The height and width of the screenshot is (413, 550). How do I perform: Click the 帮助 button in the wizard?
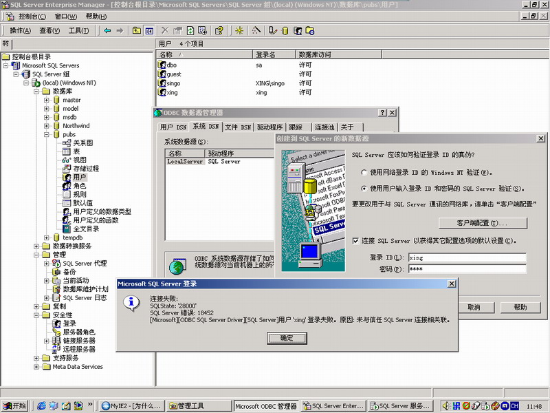(520, 307)
